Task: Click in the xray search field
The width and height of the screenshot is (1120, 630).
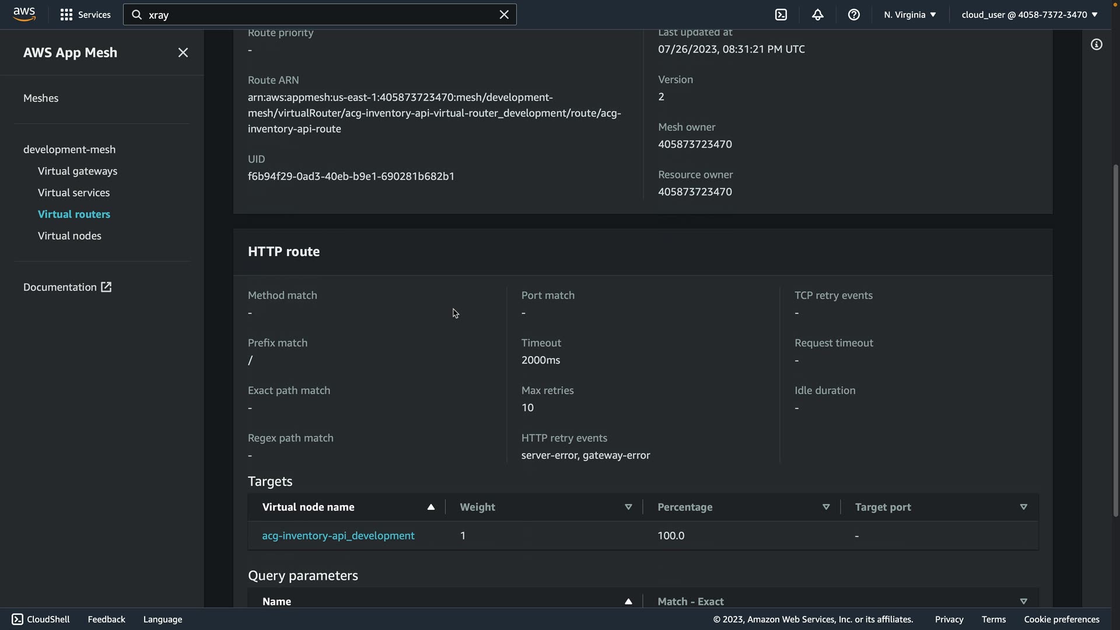Action: [315, 15]
